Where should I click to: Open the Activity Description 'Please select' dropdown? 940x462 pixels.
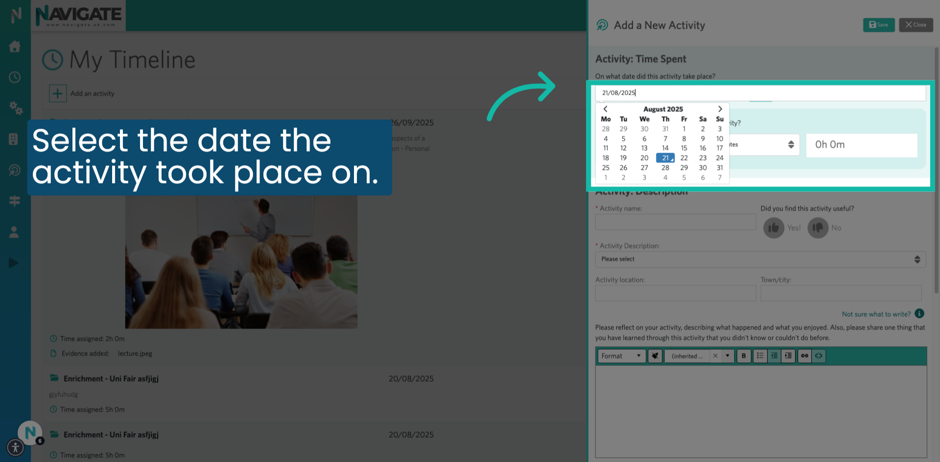pyautogui.click(x=760, y=259)
